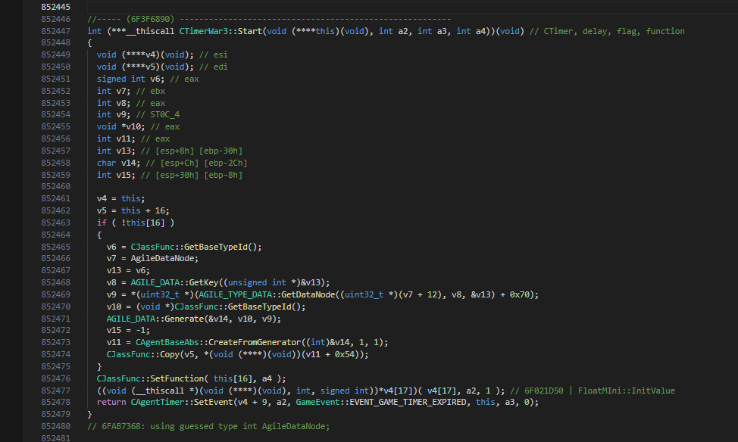Viewport: 738px width, 442px height.
Task: Click the 'using guessed type int AgileDataNode' comment
Action: point(208,426)
